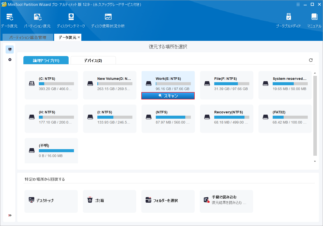Click 手動で読み込む title text
This screenshot has width=323, height=226.
coord(224,197)
